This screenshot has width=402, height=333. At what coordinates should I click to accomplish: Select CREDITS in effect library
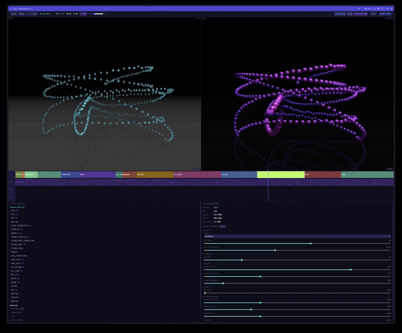tap(14, 297)
